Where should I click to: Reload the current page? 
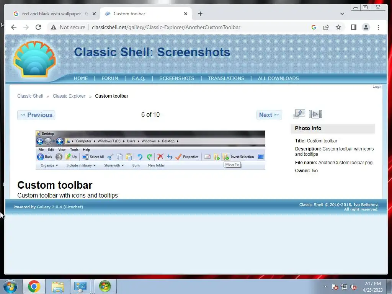pyautogui.click(x=38, y=27)
